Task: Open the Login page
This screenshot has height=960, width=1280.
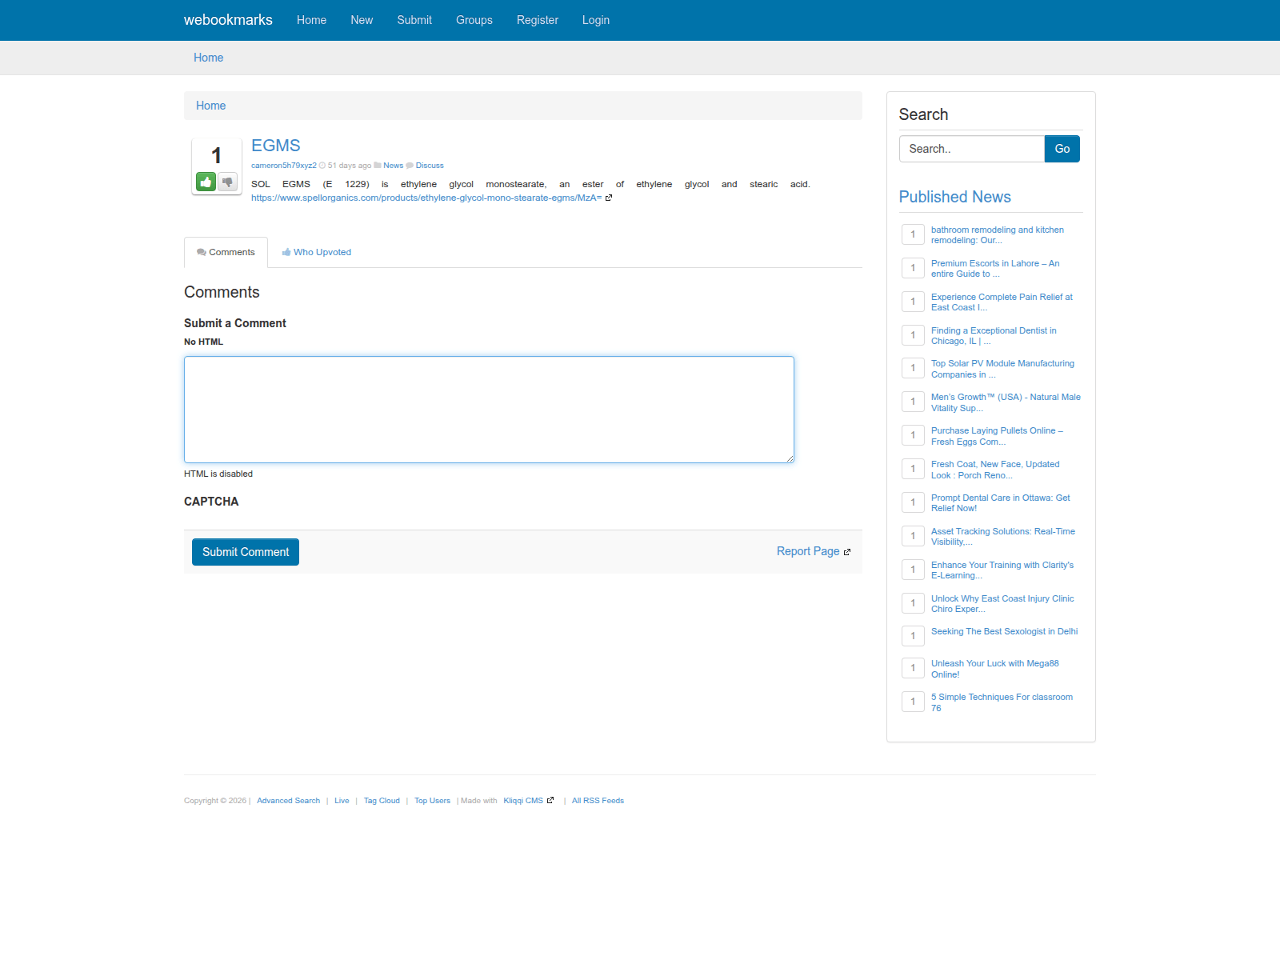Action: click(x=596, y=20)
